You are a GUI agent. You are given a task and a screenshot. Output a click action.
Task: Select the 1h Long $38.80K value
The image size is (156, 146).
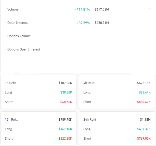(66, 92)
